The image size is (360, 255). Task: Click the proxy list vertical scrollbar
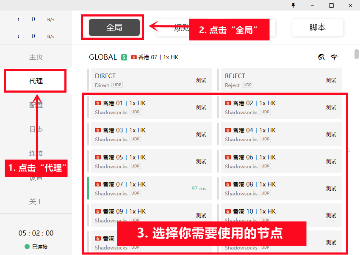tap(357, 55)
